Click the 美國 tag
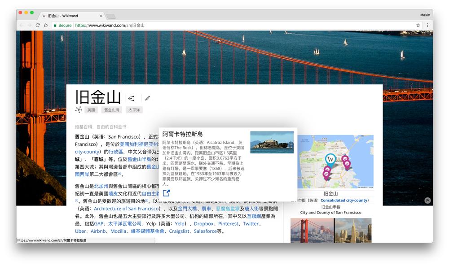This screenshot has height=266, width=449. (x=91, y=110)
